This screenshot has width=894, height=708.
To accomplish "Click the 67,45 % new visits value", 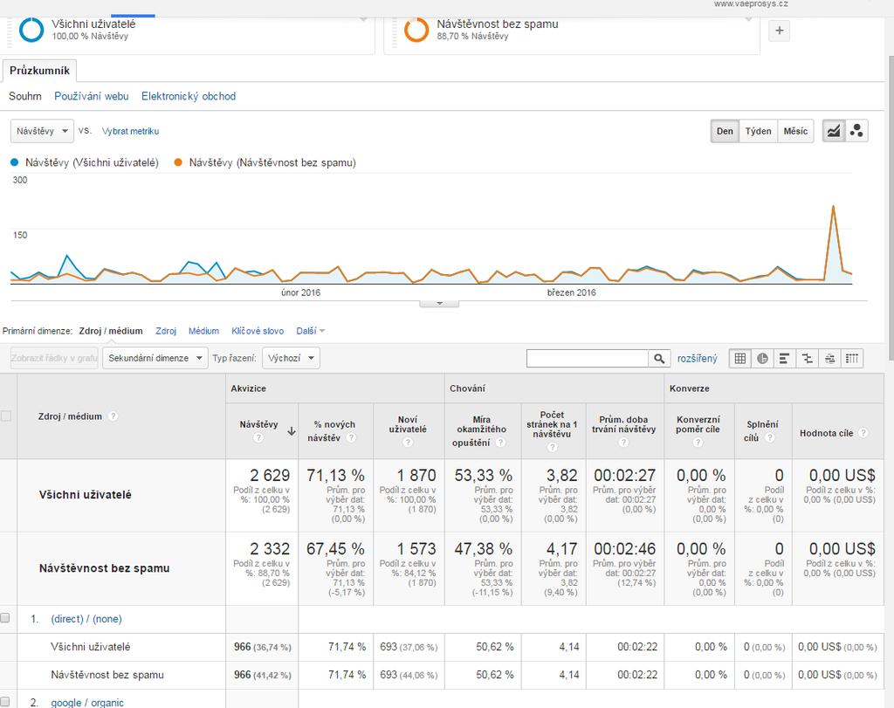I will pyautogui.click(x=335, y=548).
